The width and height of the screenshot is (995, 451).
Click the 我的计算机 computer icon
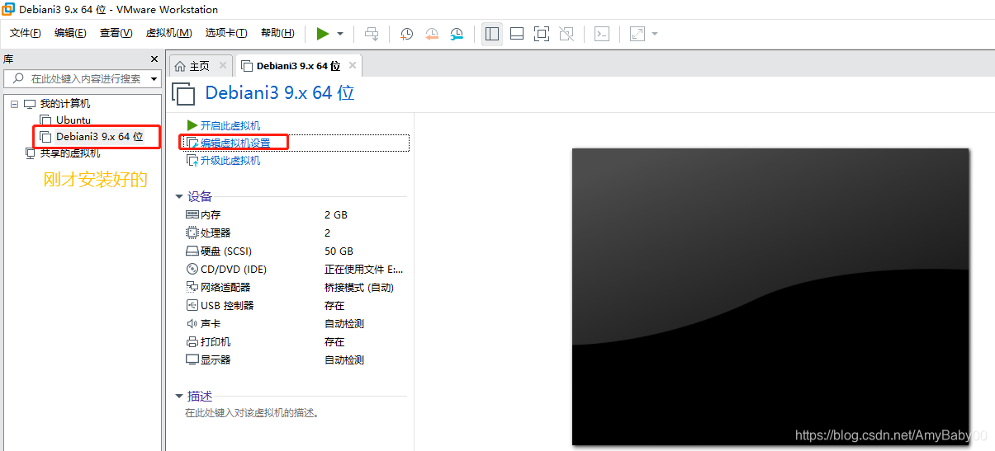tap(30, 104)
